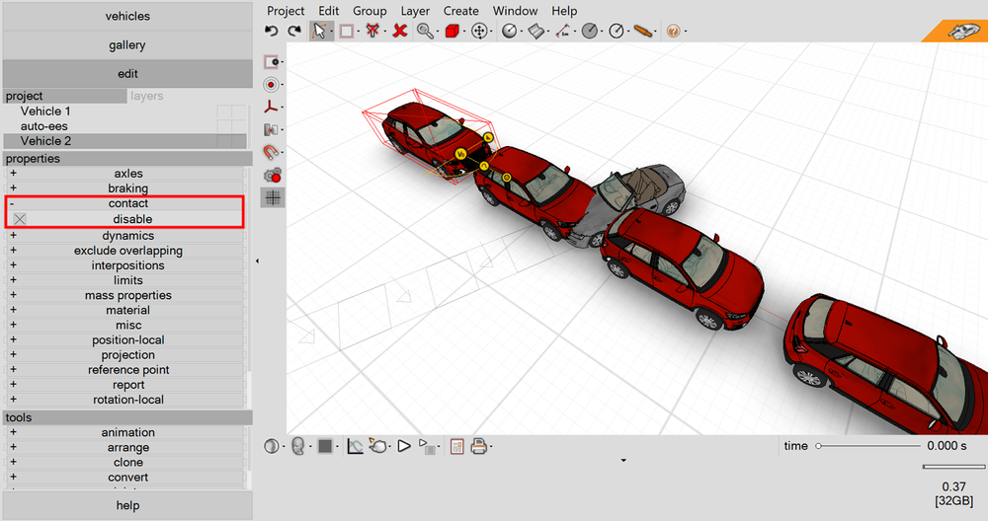Delete selection with the red X icon
This screenshot has width=988, height=521.
[399, 31]
